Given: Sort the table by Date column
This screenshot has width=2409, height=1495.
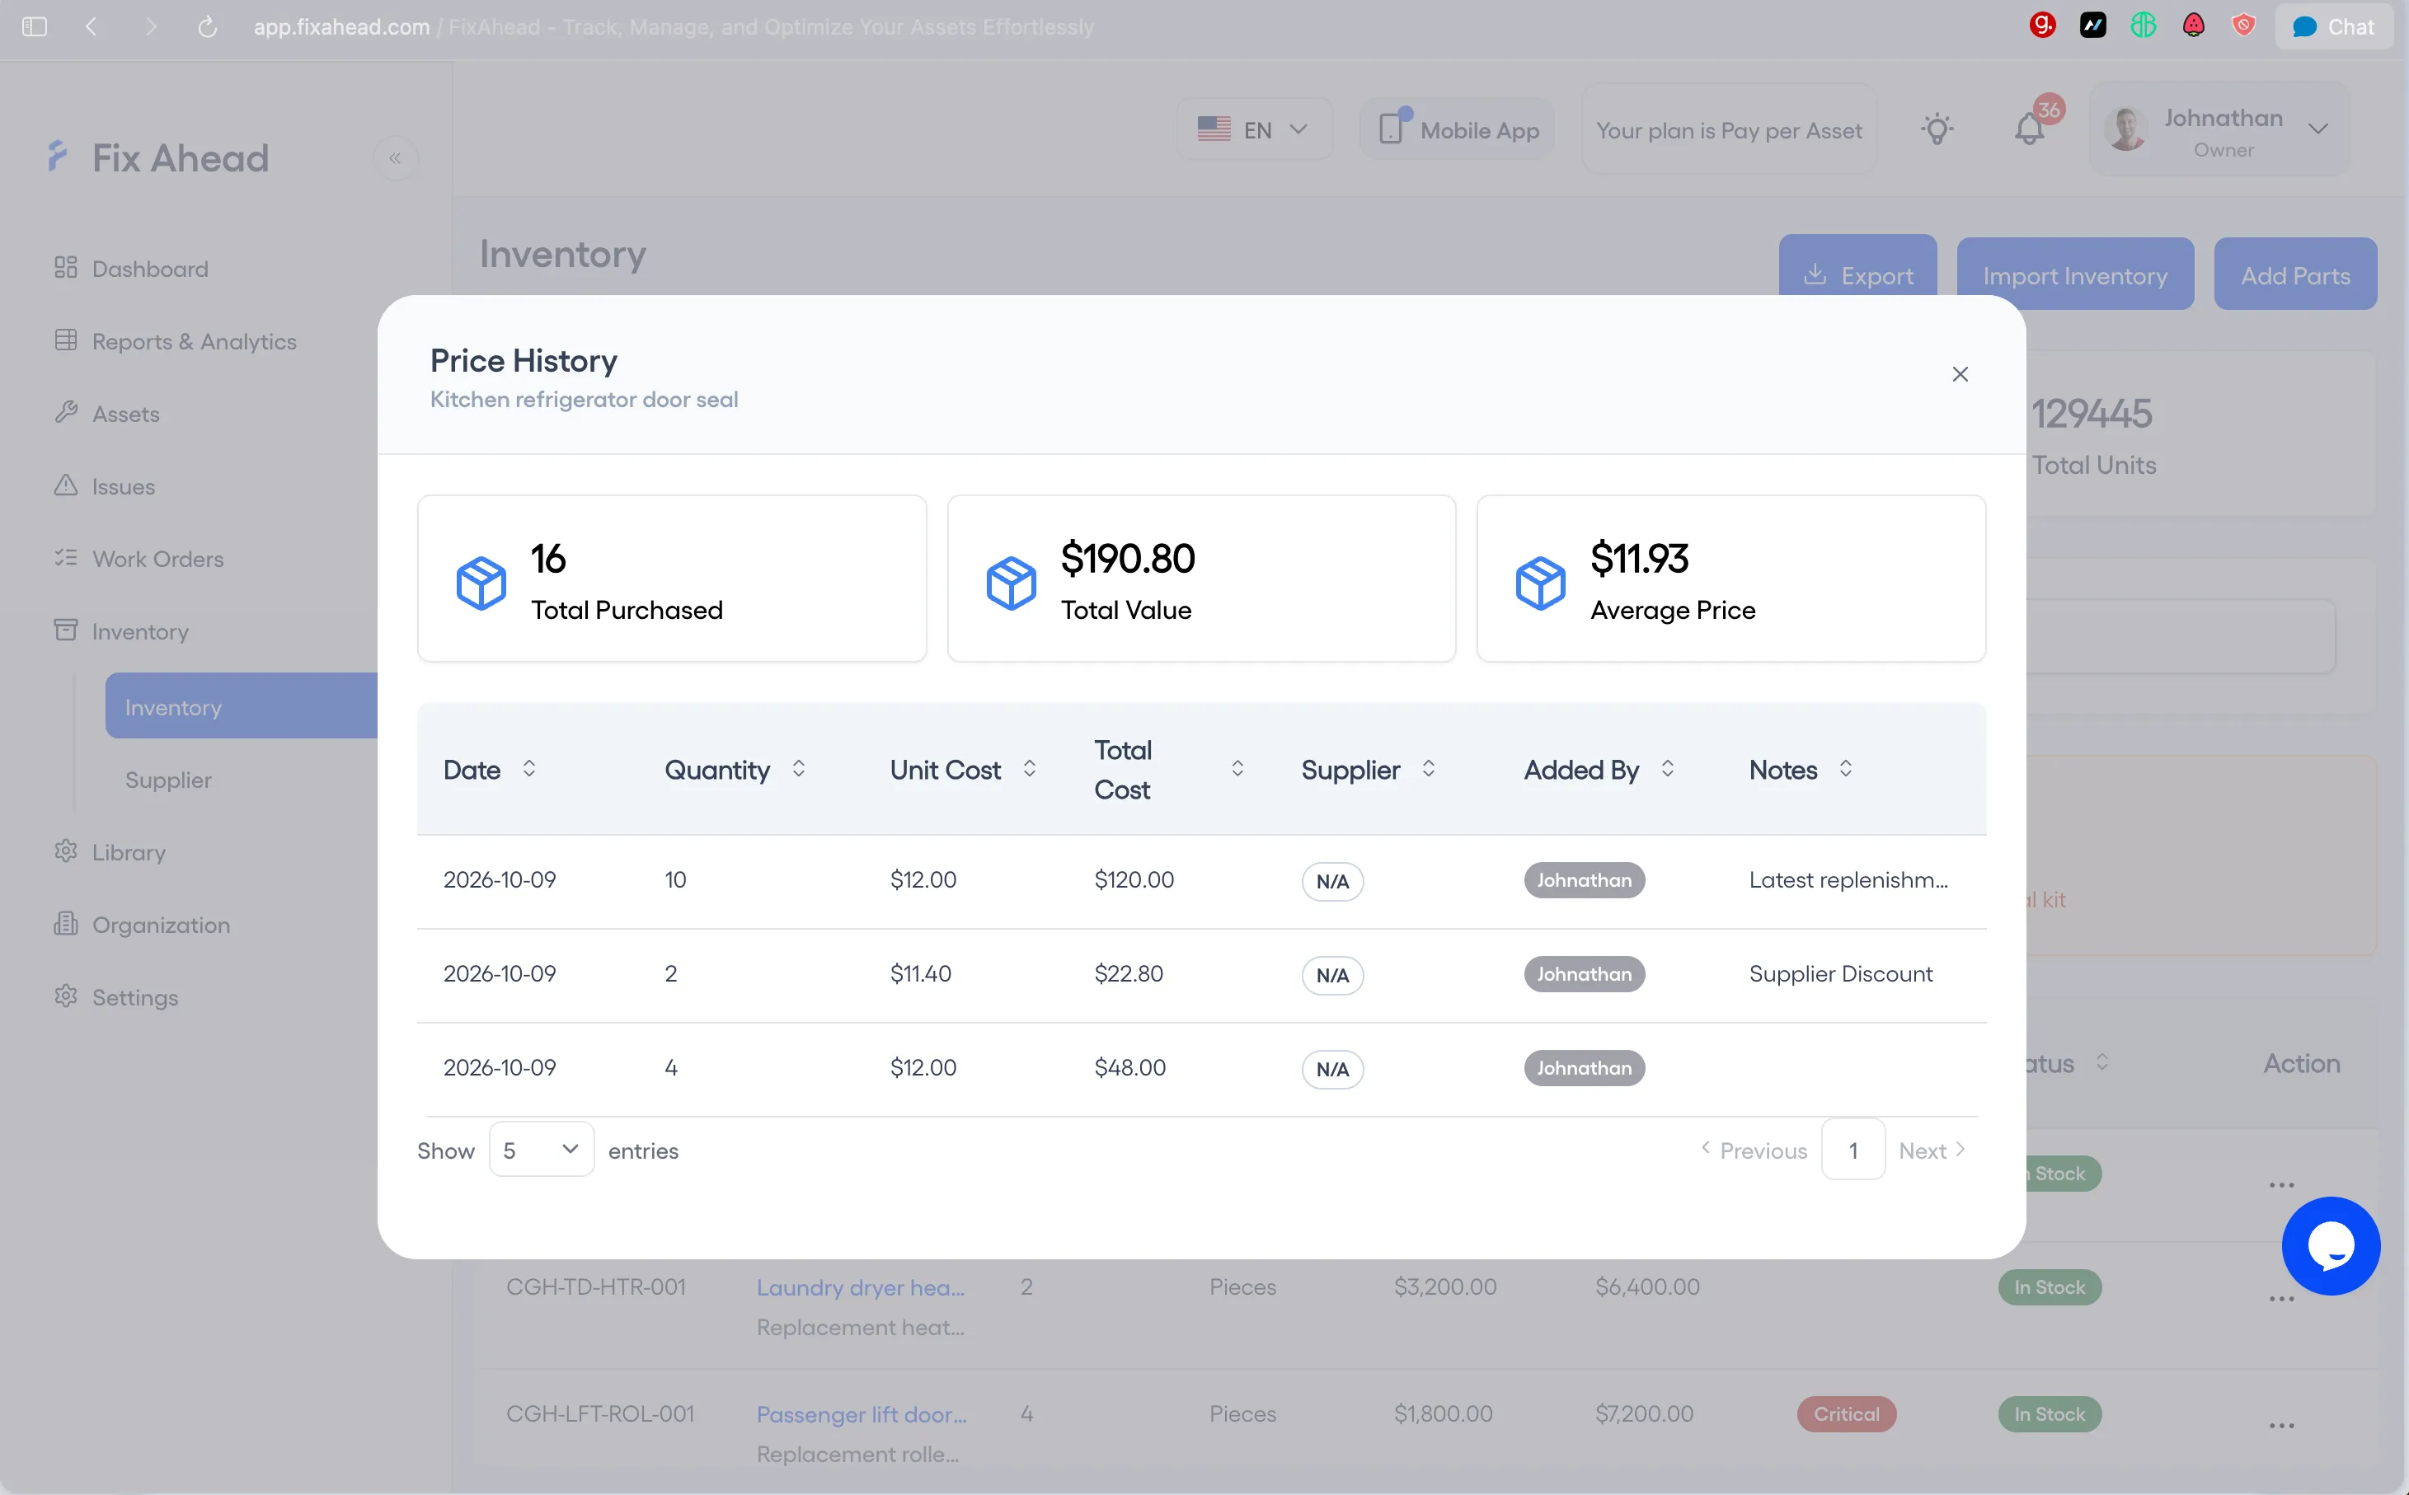Looking at the screenshot, I should click(x=529, y=769).
